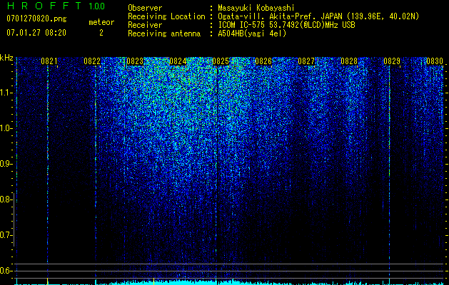Image resolution: width=449 pixels, height=285 pixels.
Task: Click the 0.9 kHz frequency axis label
Action: point(6,164)
